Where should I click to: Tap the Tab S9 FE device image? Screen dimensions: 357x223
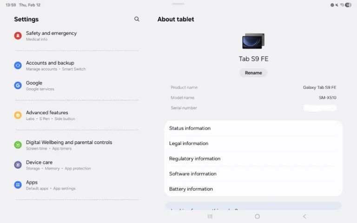click(253, 41)
